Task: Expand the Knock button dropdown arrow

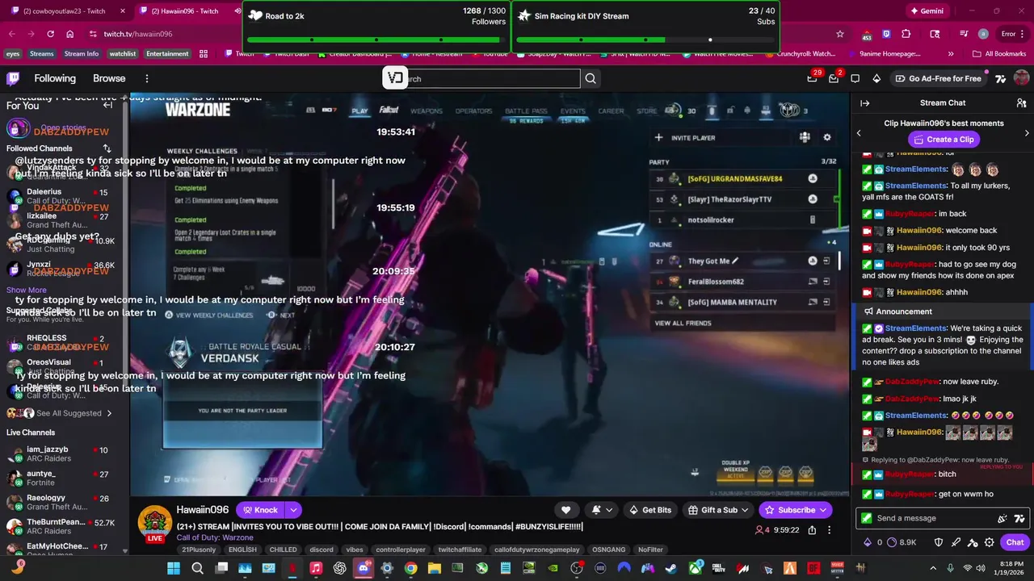Action: [x=293, y=510]
